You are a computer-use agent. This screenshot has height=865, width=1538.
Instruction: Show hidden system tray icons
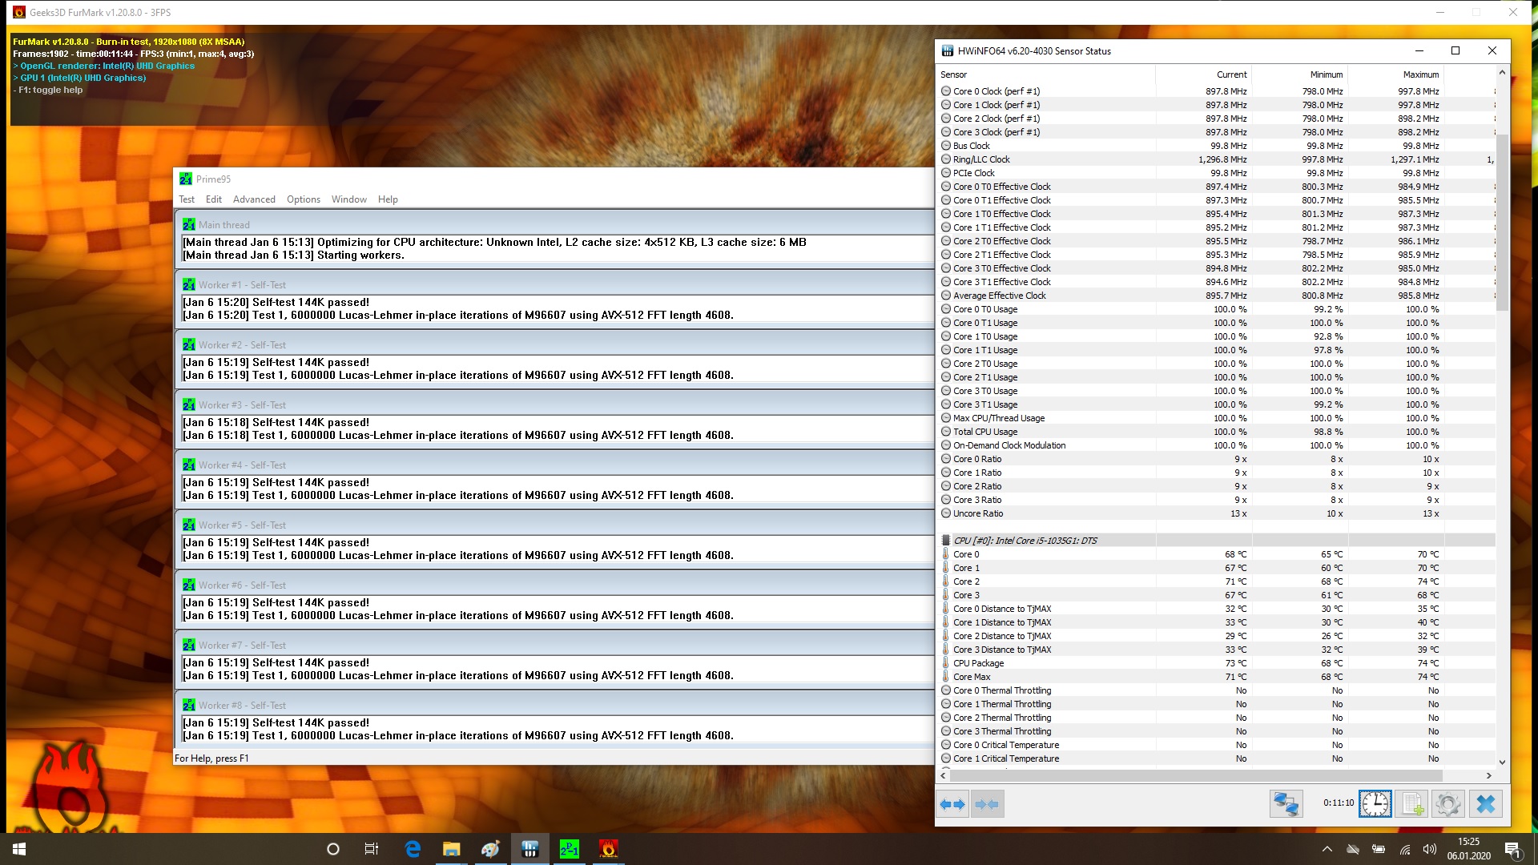tap(1327, 849)
